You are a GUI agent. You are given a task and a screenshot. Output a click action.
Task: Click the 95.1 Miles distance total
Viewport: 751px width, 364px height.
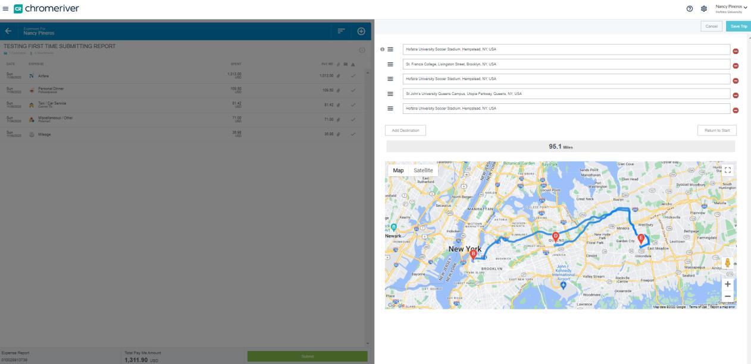561,147
